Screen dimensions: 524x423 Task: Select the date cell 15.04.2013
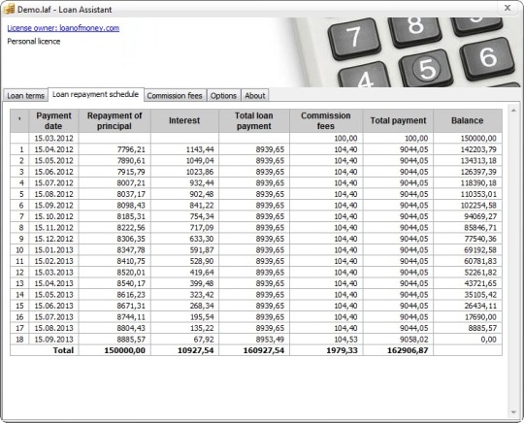pyautogui.click(x=53, y=283)
